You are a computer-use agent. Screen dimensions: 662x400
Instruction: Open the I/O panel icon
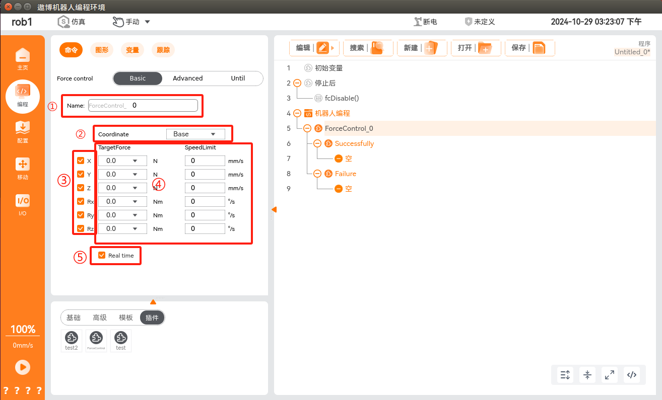pyautogui.click(x=23, y=204)
